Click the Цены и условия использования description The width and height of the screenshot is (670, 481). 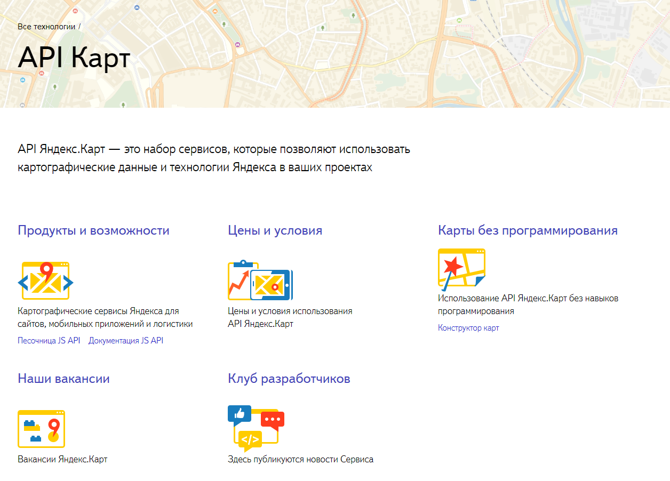290,317
